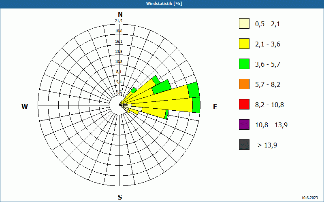This screenshot has height=202, width=324.
Task: Click the legend text 0,5 - 2,1
Action: tap(268, 24)
